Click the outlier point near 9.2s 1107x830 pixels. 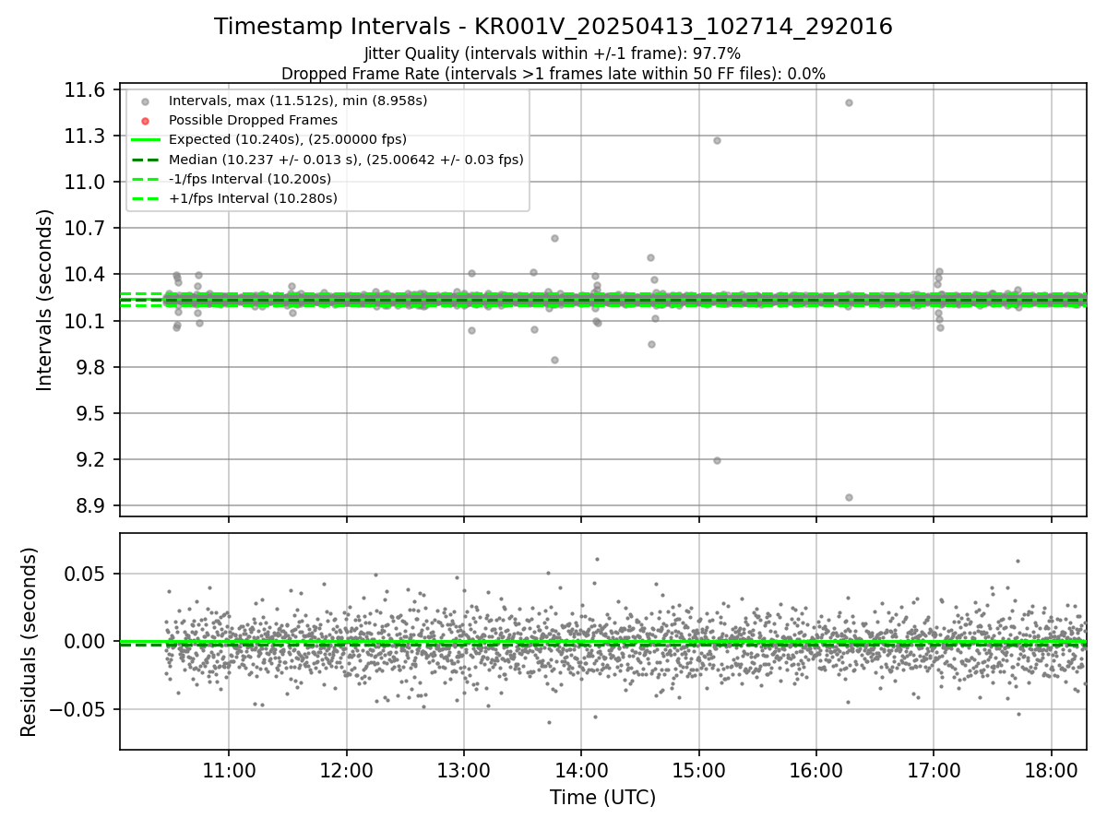pyautogui.click(x=717, y=460)
